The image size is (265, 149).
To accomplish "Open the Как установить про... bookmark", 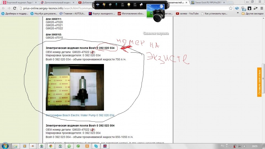I will pos(214,14).
